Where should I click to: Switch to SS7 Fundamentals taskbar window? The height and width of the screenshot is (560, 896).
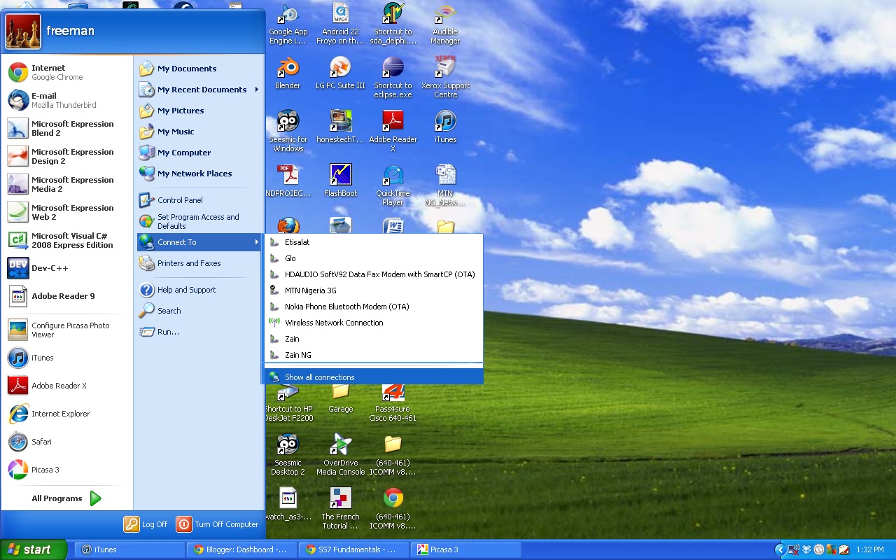354,549
